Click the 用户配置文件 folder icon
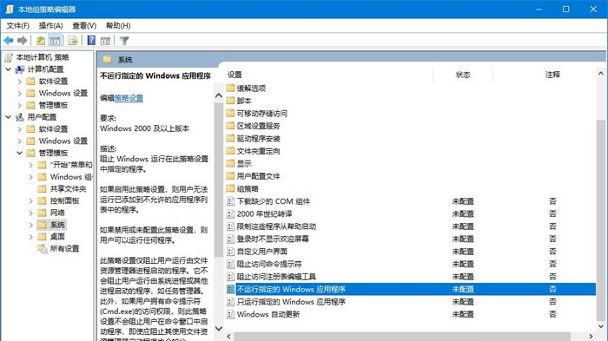 click(x=231, y=176)
